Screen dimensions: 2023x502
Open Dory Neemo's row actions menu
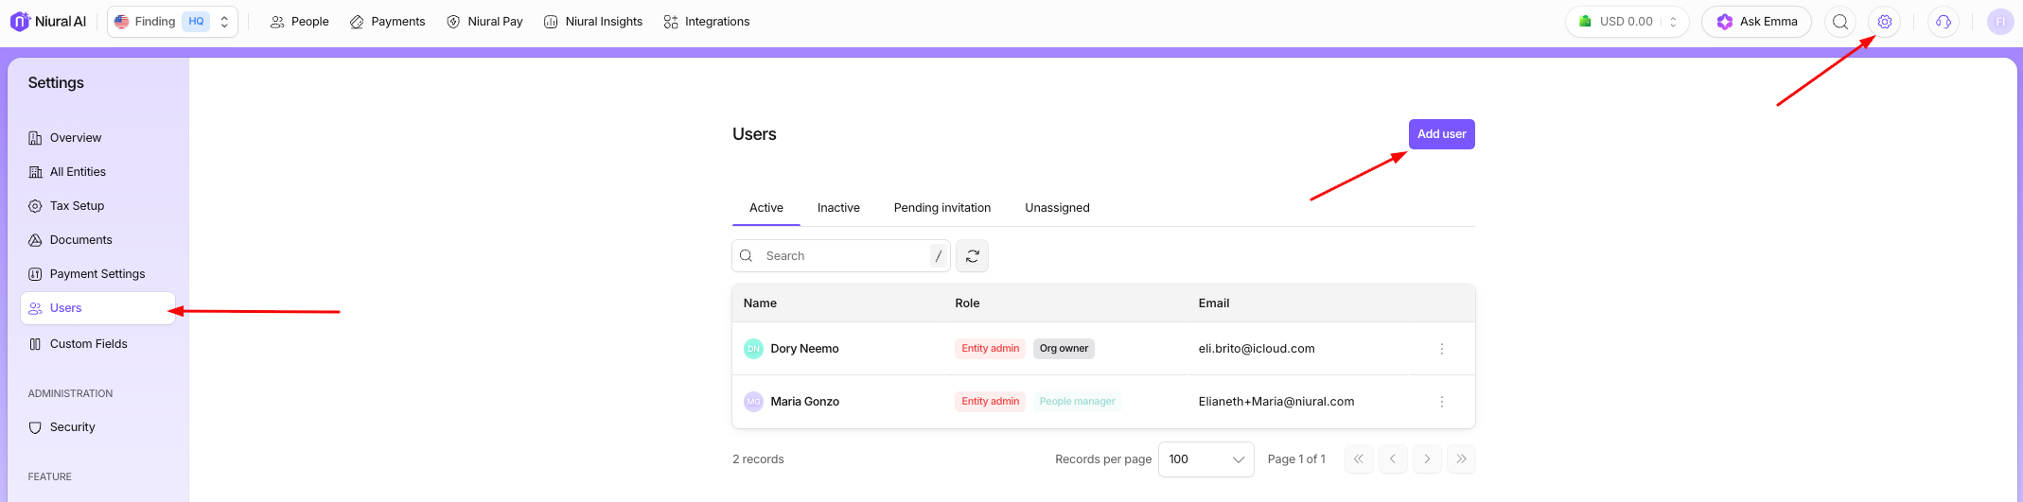click(x=1442, y=349)
